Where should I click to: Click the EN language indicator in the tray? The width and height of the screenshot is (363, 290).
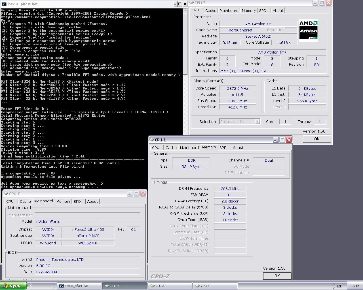coord(339,286)
